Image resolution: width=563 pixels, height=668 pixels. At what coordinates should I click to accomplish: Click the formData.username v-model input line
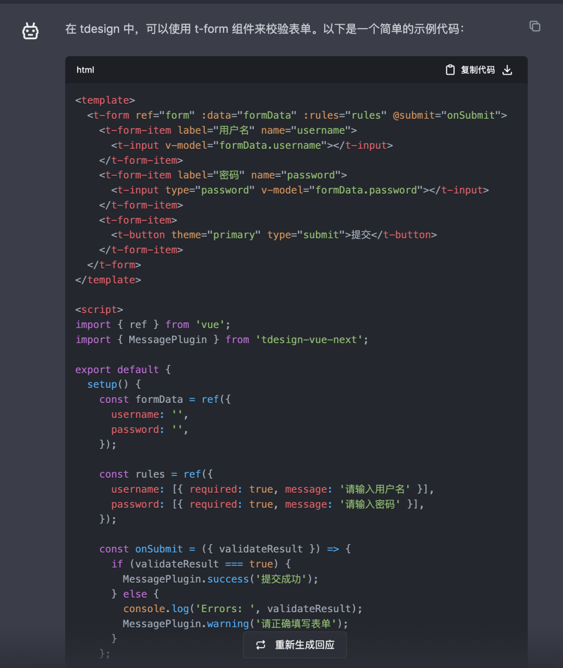click(252, 145)
